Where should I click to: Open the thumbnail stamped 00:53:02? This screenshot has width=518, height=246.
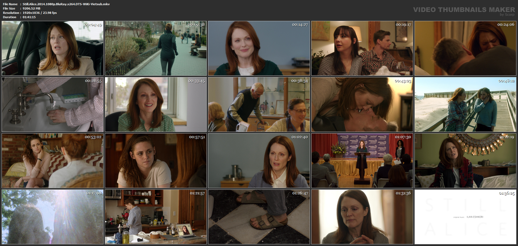pyautogui.click(x=53, y=161)
